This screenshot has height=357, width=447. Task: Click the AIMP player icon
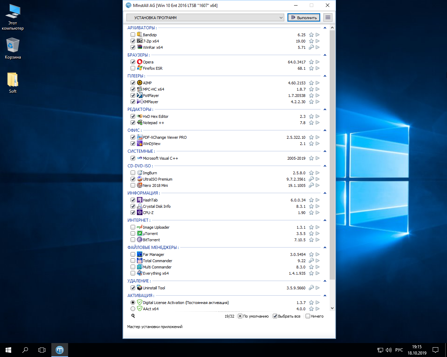coord(139,83)
